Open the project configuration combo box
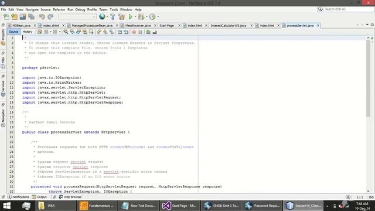The image size is (375, 211). coord(77,17)
